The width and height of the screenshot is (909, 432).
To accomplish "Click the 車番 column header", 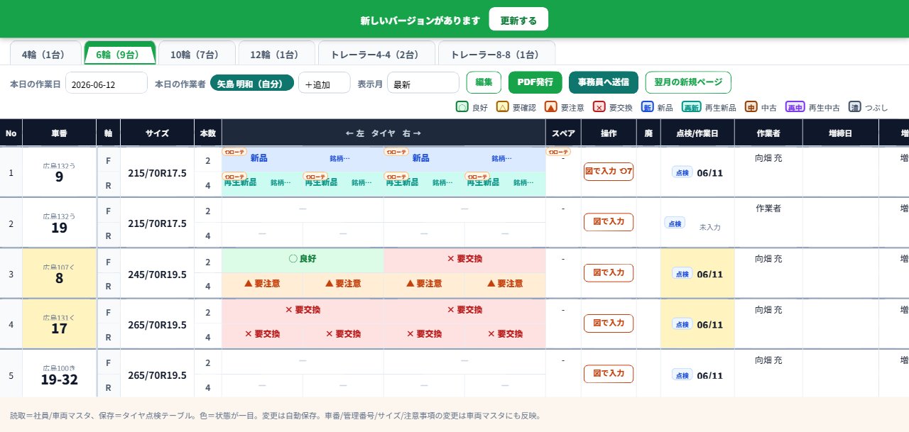I will click(60, 133).
